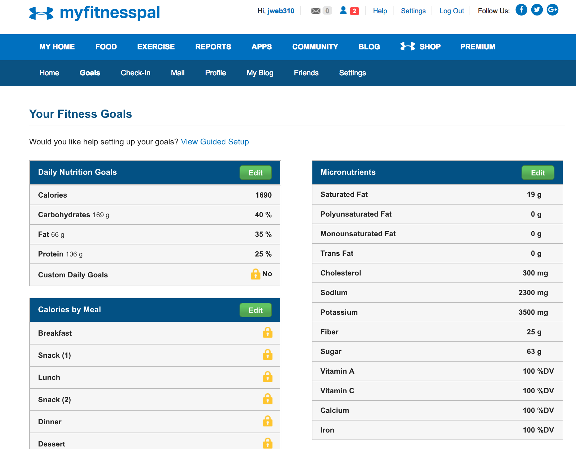Click the Snack (1) lock icon
576x449 pixels.
click(268, 354)
